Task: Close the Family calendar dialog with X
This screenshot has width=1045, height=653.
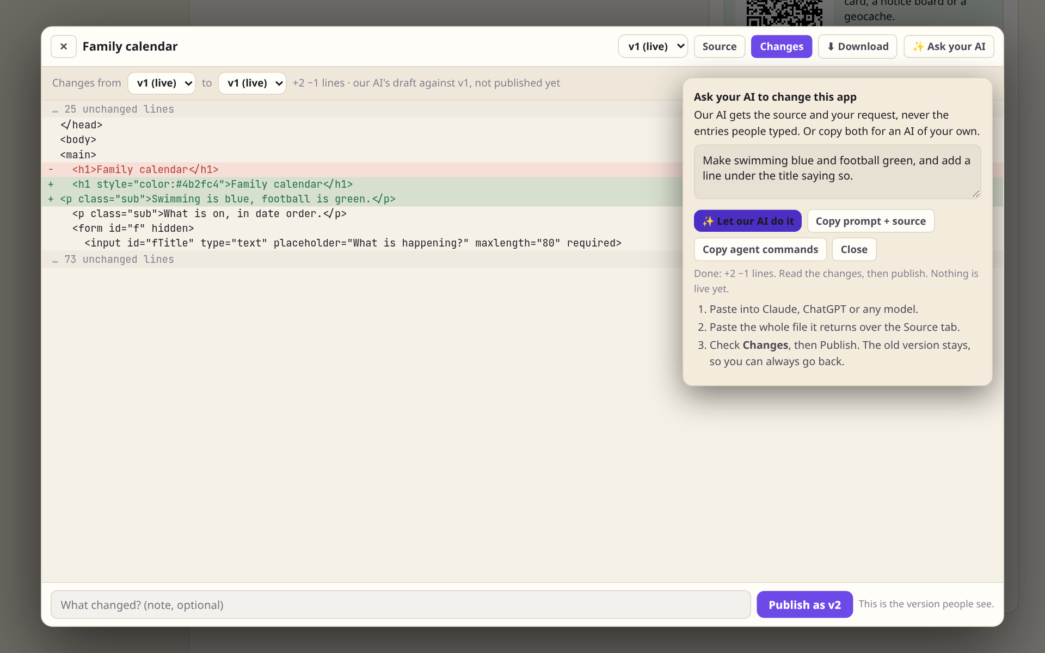Action: 64,47
